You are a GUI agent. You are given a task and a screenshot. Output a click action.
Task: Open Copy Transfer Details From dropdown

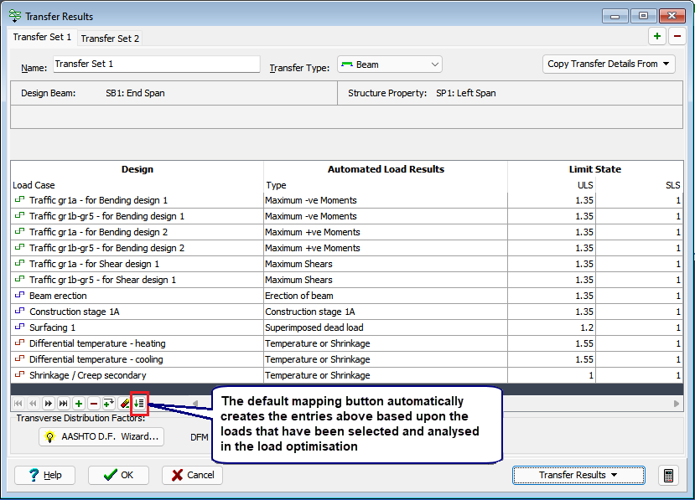609,64
